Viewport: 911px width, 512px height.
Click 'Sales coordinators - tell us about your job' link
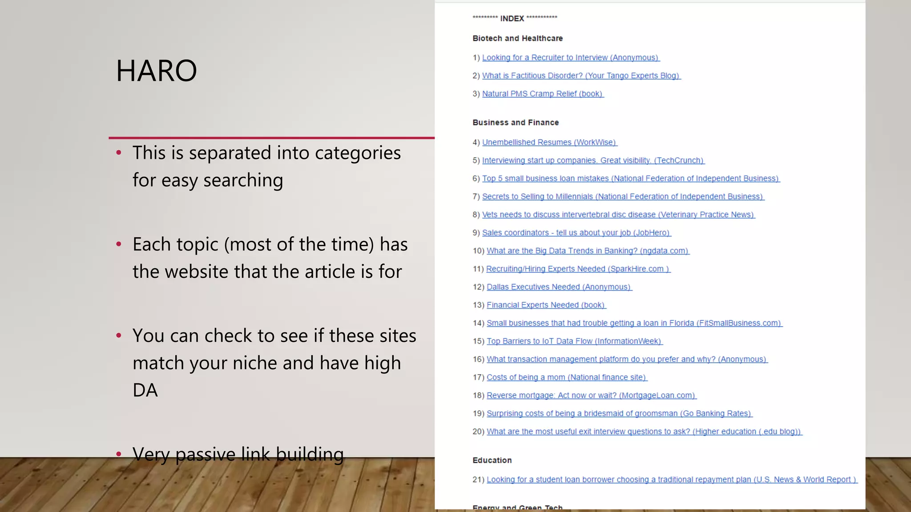tap(576, 233)
